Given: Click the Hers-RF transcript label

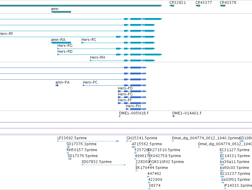Looking at the screenshot, I should coord(6,34).
